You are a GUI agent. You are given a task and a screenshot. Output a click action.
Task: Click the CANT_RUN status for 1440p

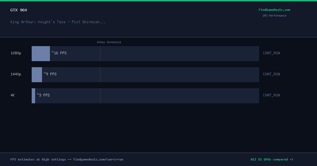pos(272,74)
